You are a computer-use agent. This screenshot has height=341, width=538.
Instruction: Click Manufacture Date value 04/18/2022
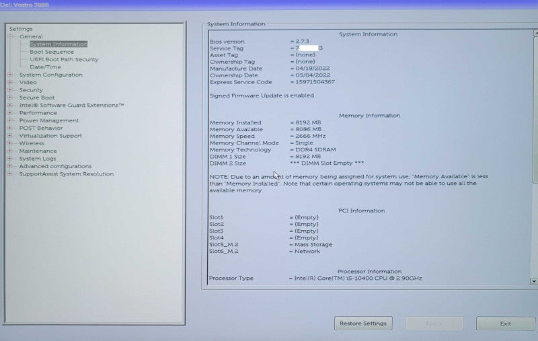point(313,69)
